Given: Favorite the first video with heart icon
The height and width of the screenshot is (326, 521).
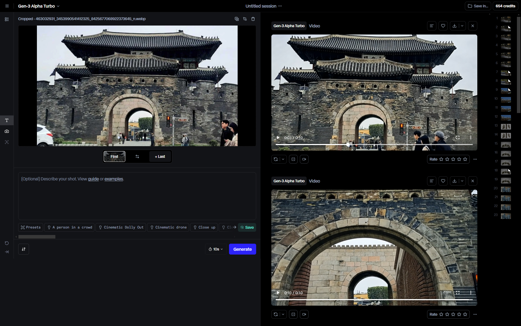Looking at the screenshot, I should (443, 26).
